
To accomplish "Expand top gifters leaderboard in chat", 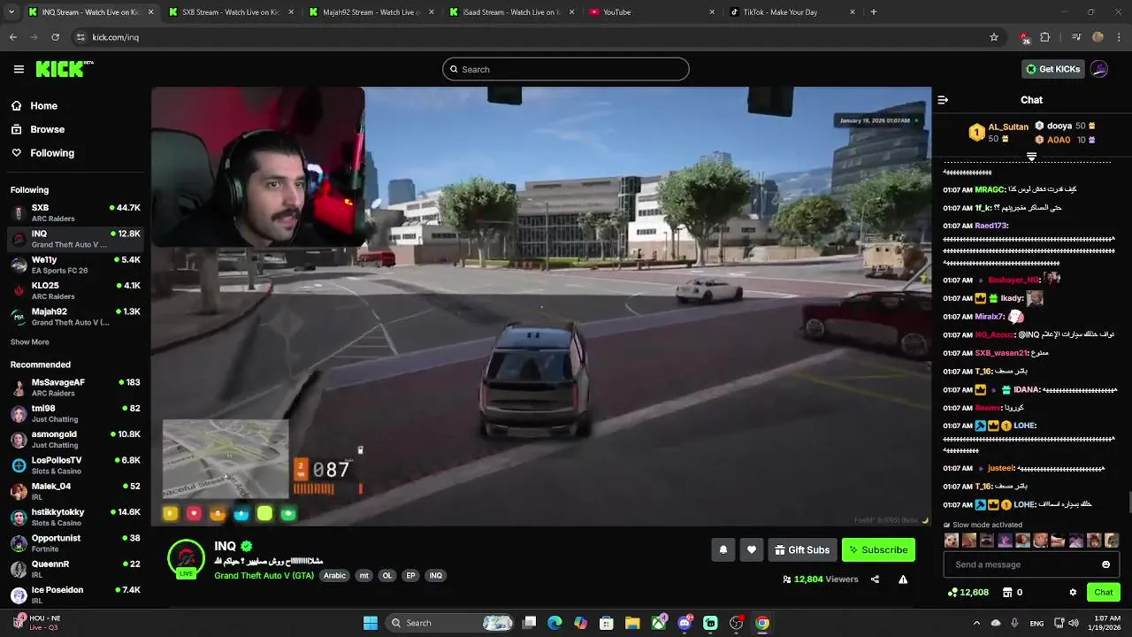I will point(1031,157).
